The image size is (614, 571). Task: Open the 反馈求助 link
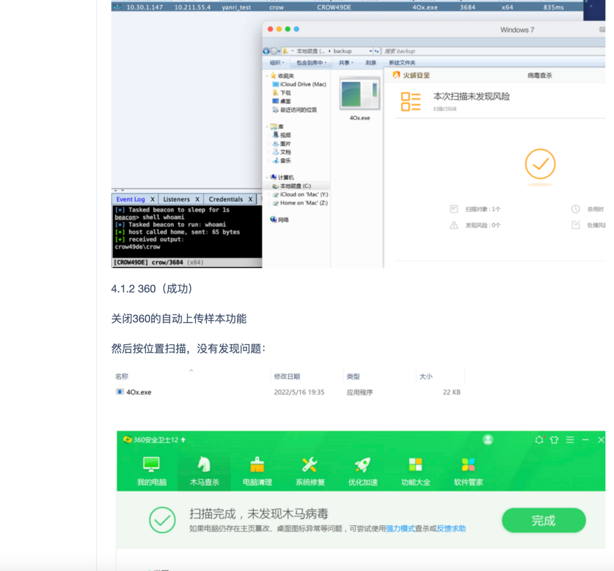tap(451, 529)
